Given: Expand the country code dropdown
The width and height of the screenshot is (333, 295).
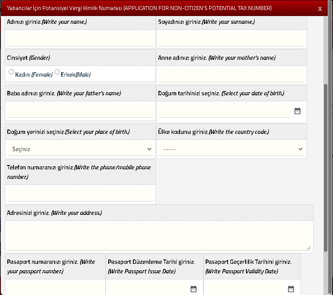Looking at the screenshot, I should [x=231, y=149].
